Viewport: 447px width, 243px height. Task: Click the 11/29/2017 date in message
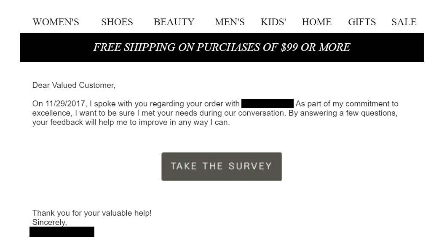coord(65,103)
